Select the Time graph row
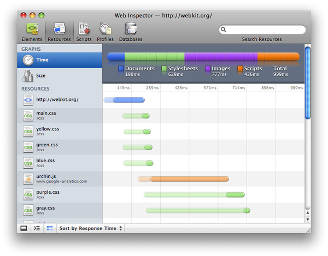The image size is (328, 256). (x=60, y=60)
